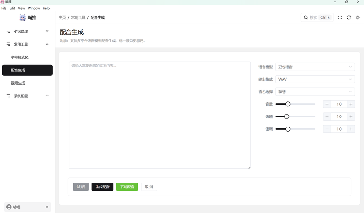Increase 语速 with plus button

tap(351, 117)
